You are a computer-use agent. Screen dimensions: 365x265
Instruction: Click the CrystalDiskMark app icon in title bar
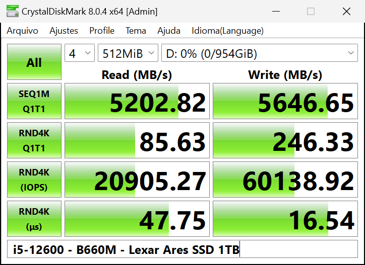(x=13, y=11)
